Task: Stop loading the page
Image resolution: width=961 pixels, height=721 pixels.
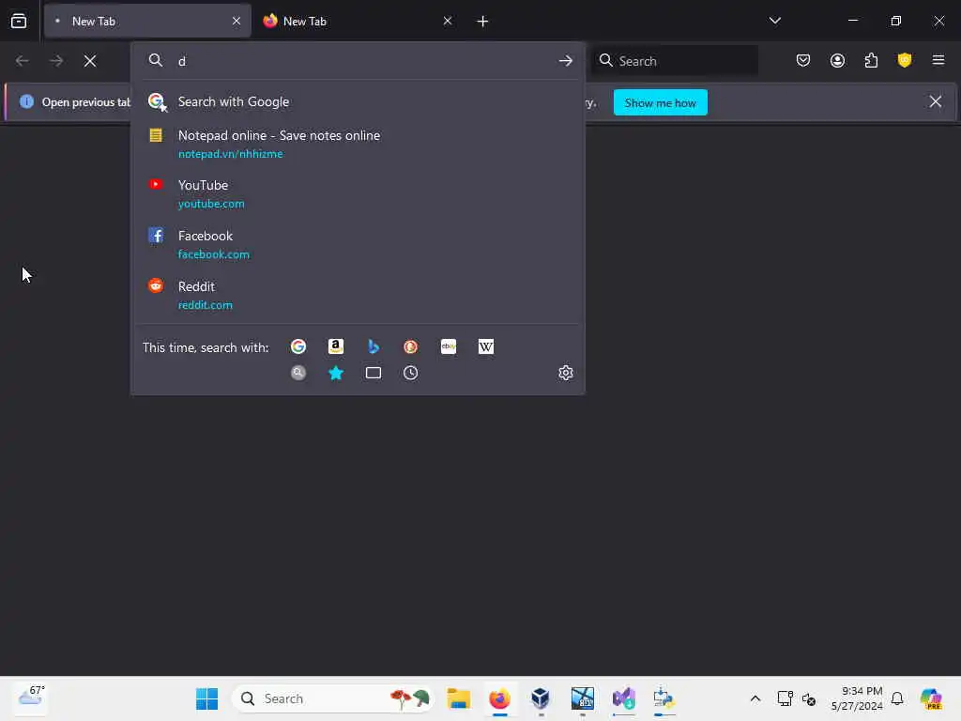Action: [x=90, y=61]
